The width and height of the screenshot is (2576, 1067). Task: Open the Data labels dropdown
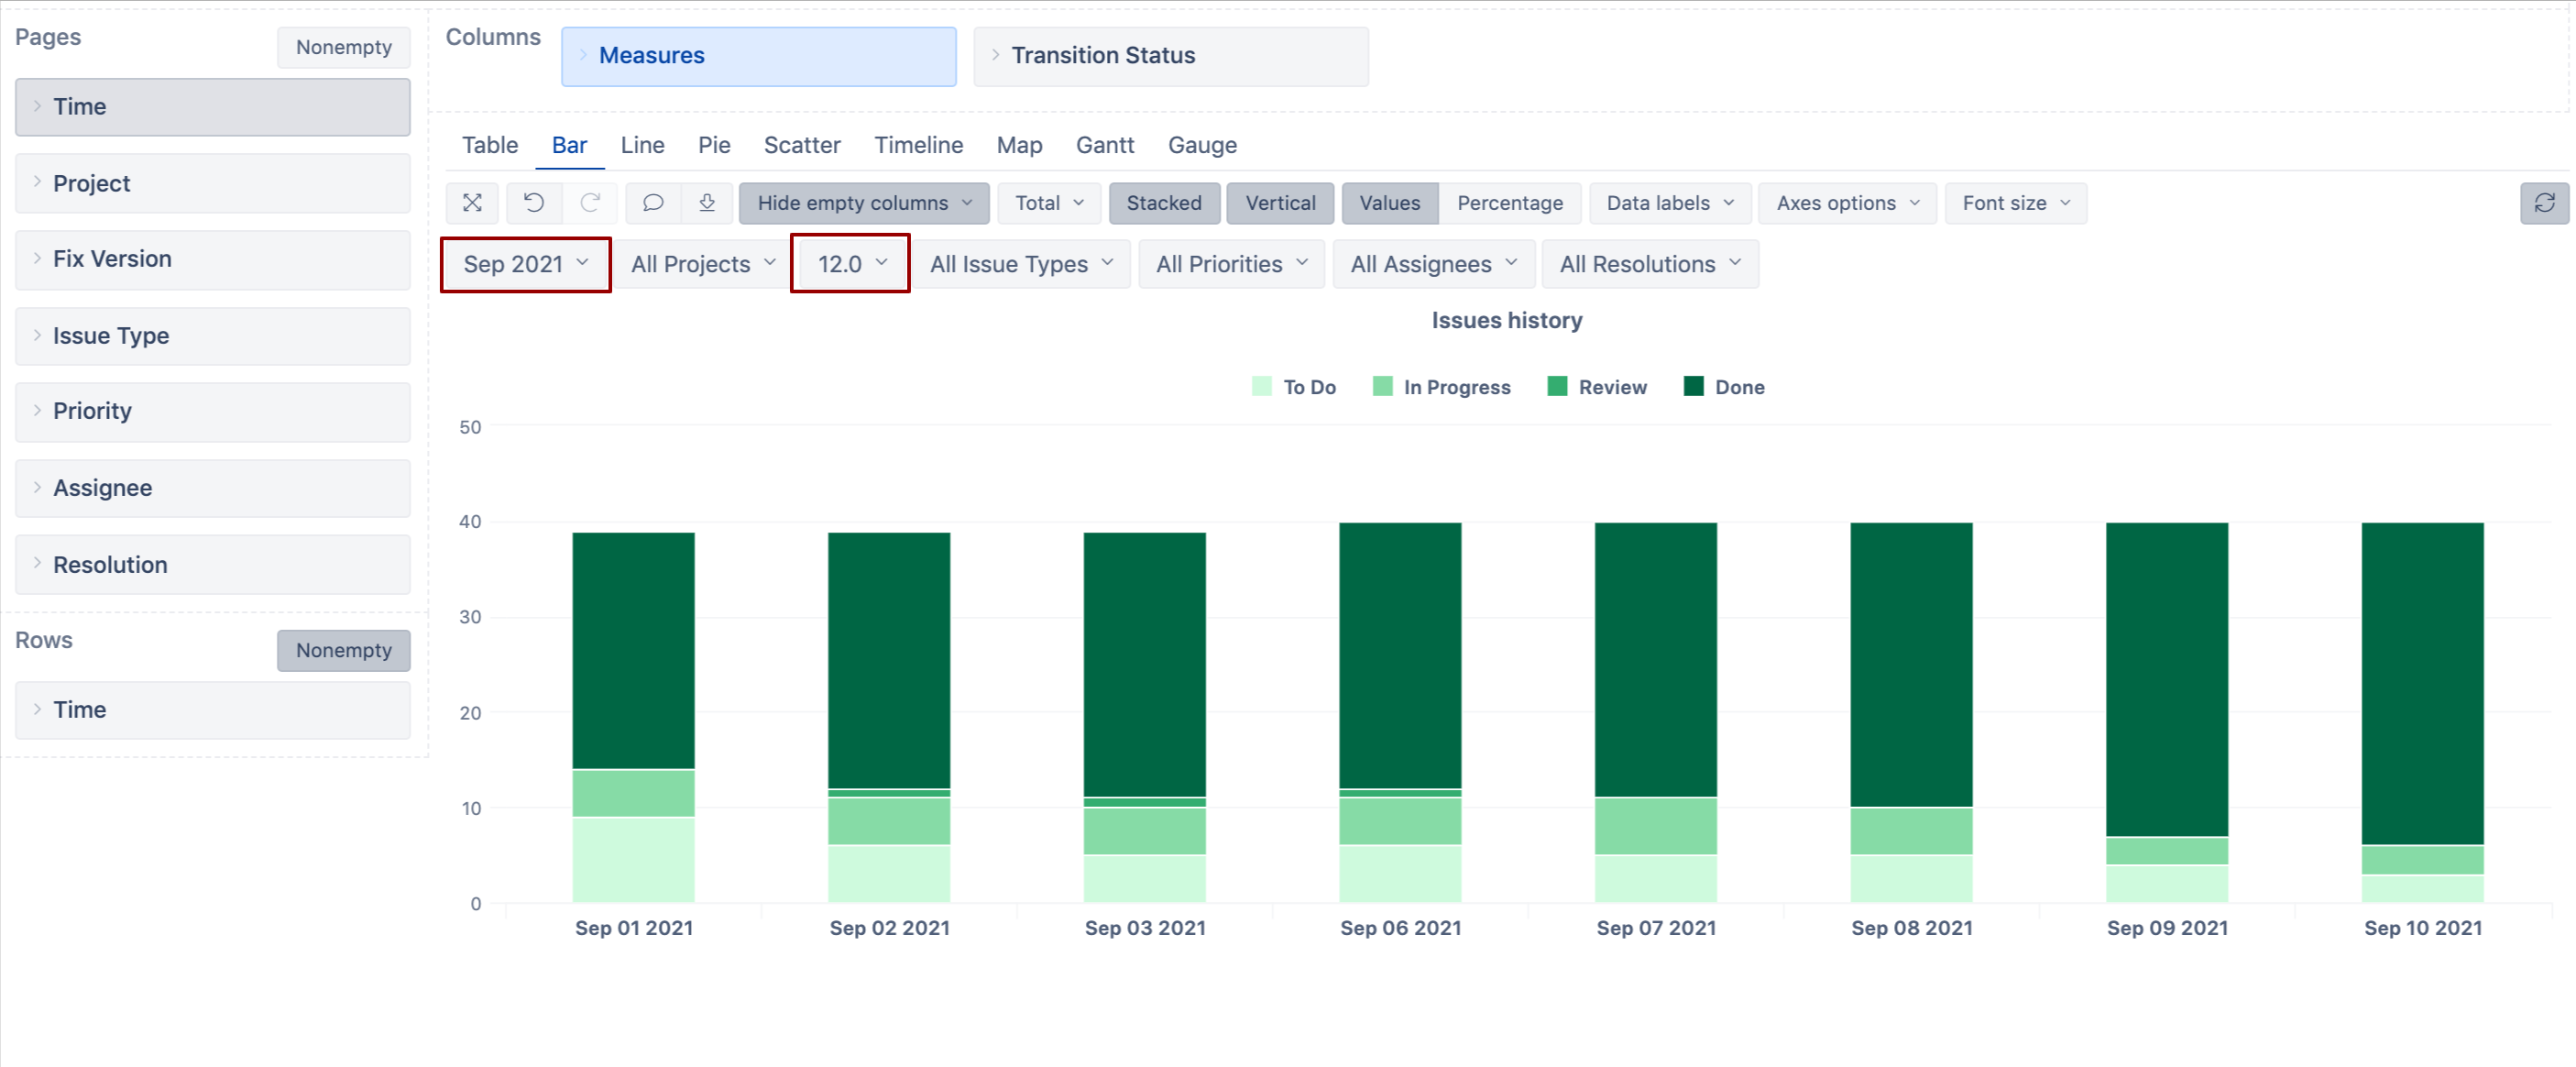pyautogui.click(x=1669, y=203)
